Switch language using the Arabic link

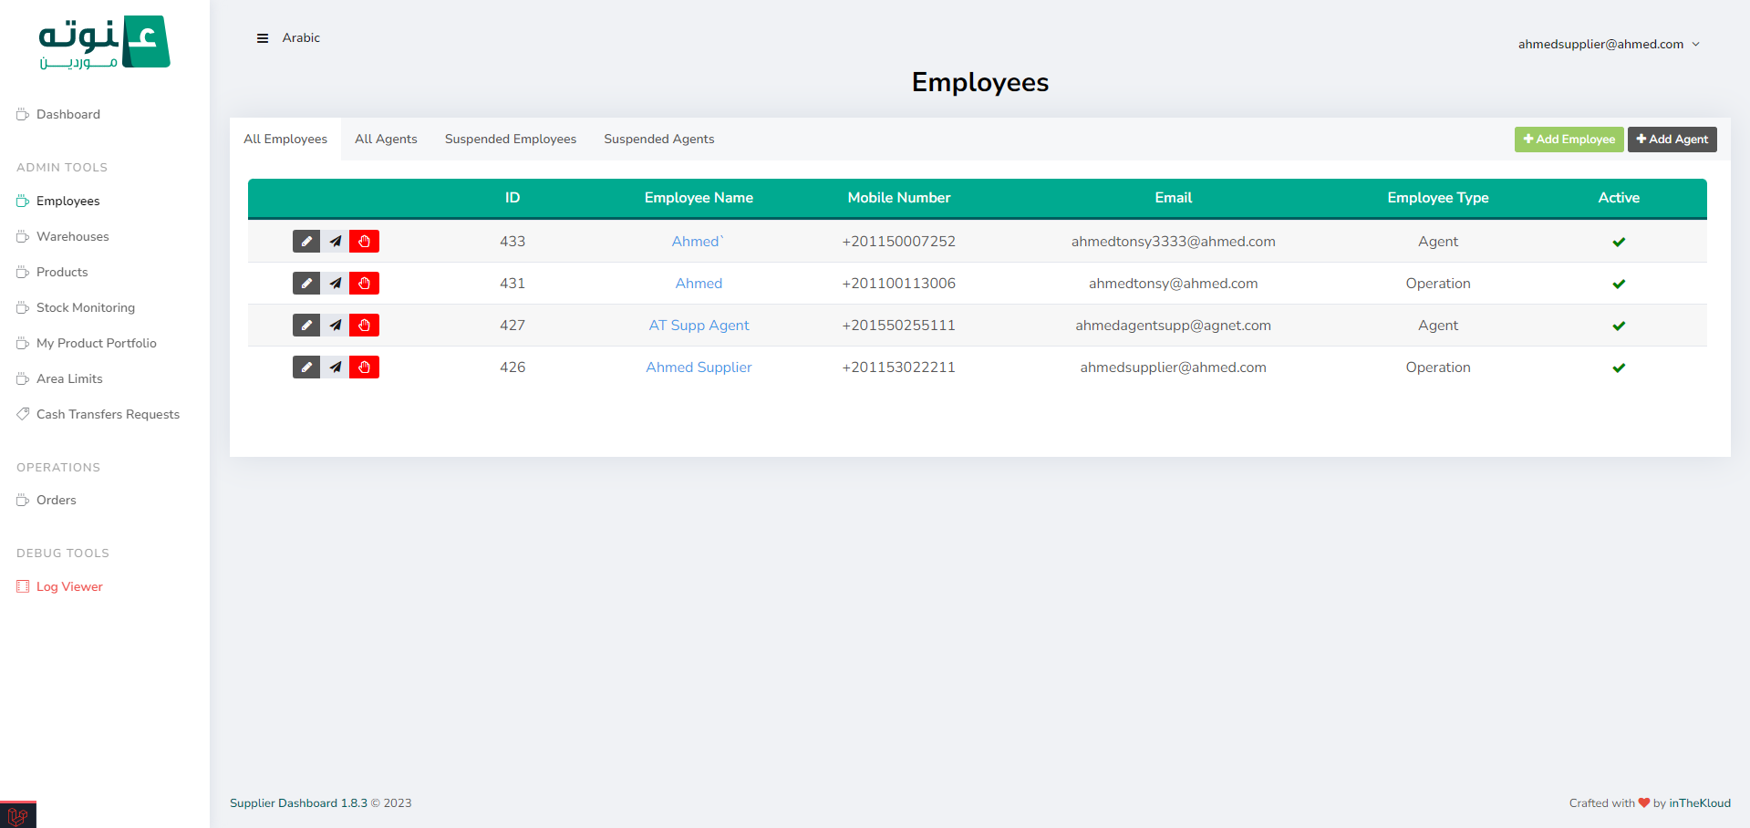[x=301, y=38]
